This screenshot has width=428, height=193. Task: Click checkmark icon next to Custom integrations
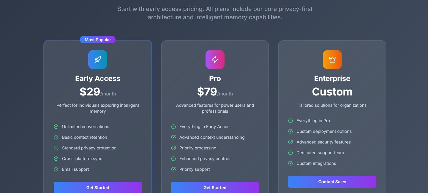tap(290, 163)
